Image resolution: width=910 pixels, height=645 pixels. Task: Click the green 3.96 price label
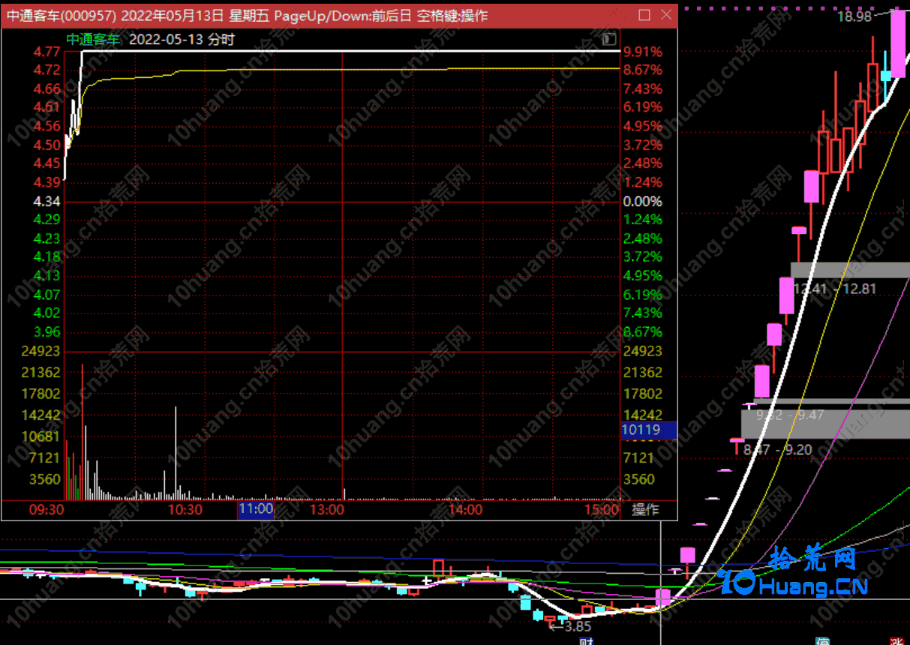coord(47,332)
